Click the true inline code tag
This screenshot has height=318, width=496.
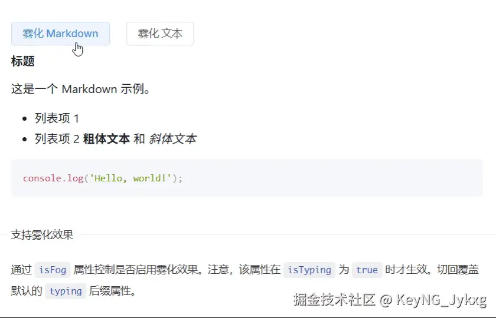(367, 270)
